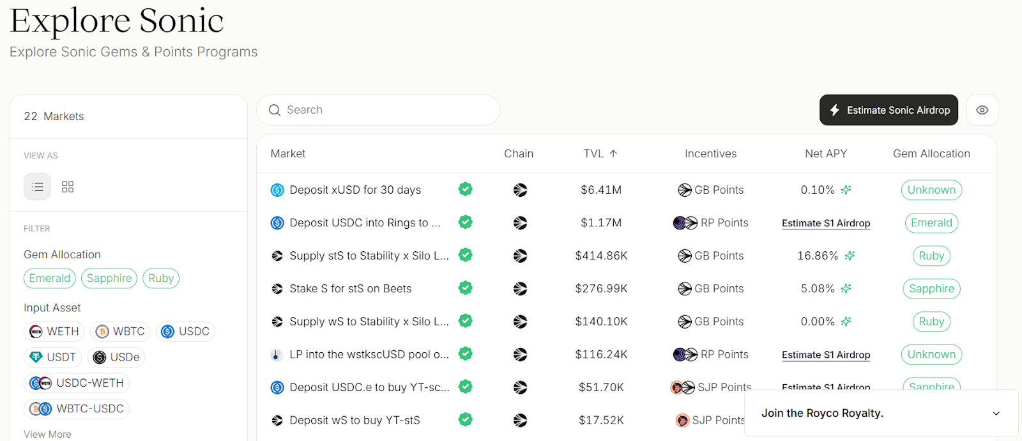The image size is (1022, 441).
Task: Click token icon of Stake S row
Action: (277, 289)
